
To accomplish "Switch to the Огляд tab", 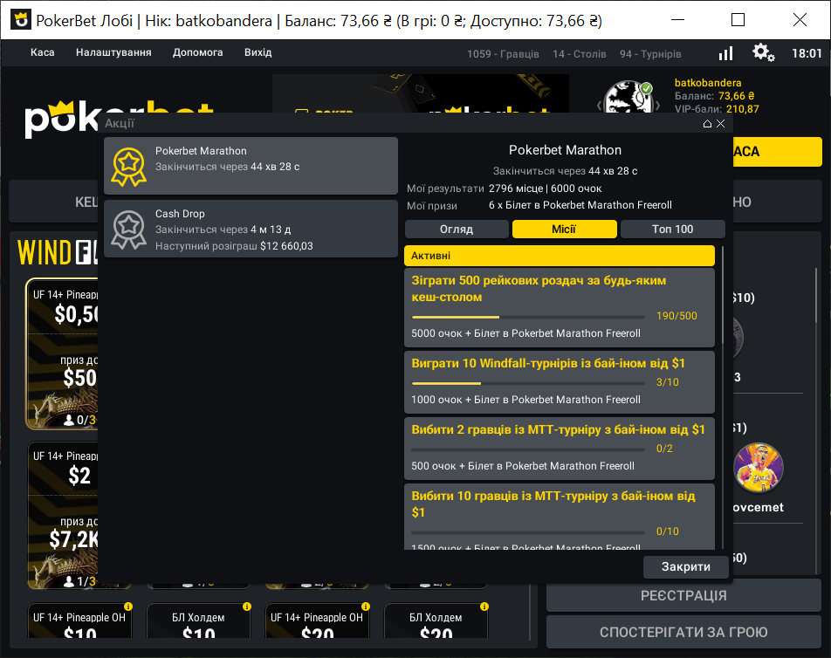I will click(457, 229).
